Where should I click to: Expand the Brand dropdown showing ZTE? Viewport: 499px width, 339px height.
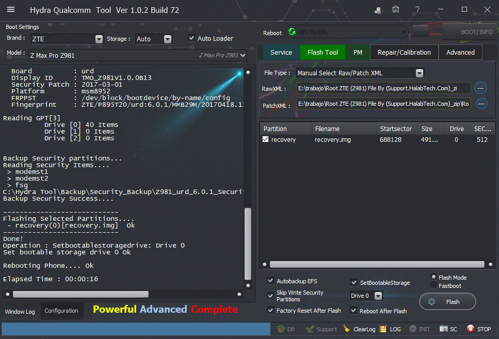(x=99, y=39)
